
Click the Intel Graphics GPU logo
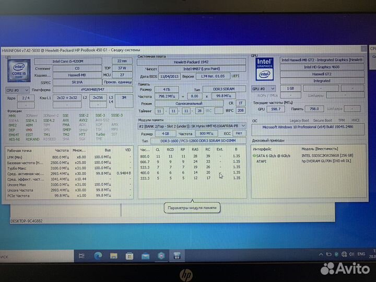pos(264,69)
